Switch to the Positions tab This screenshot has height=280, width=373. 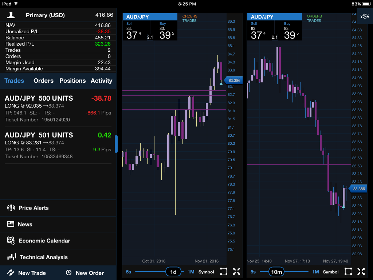tap(72, 81)
